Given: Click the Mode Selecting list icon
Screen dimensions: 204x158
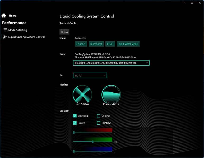Looking at the screenshot, I should coord(5,30).
